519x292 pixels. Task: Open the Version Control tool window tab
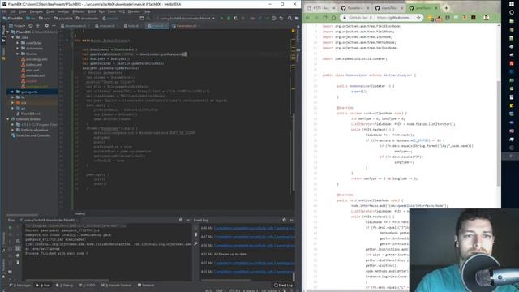[x=116, y=285]
